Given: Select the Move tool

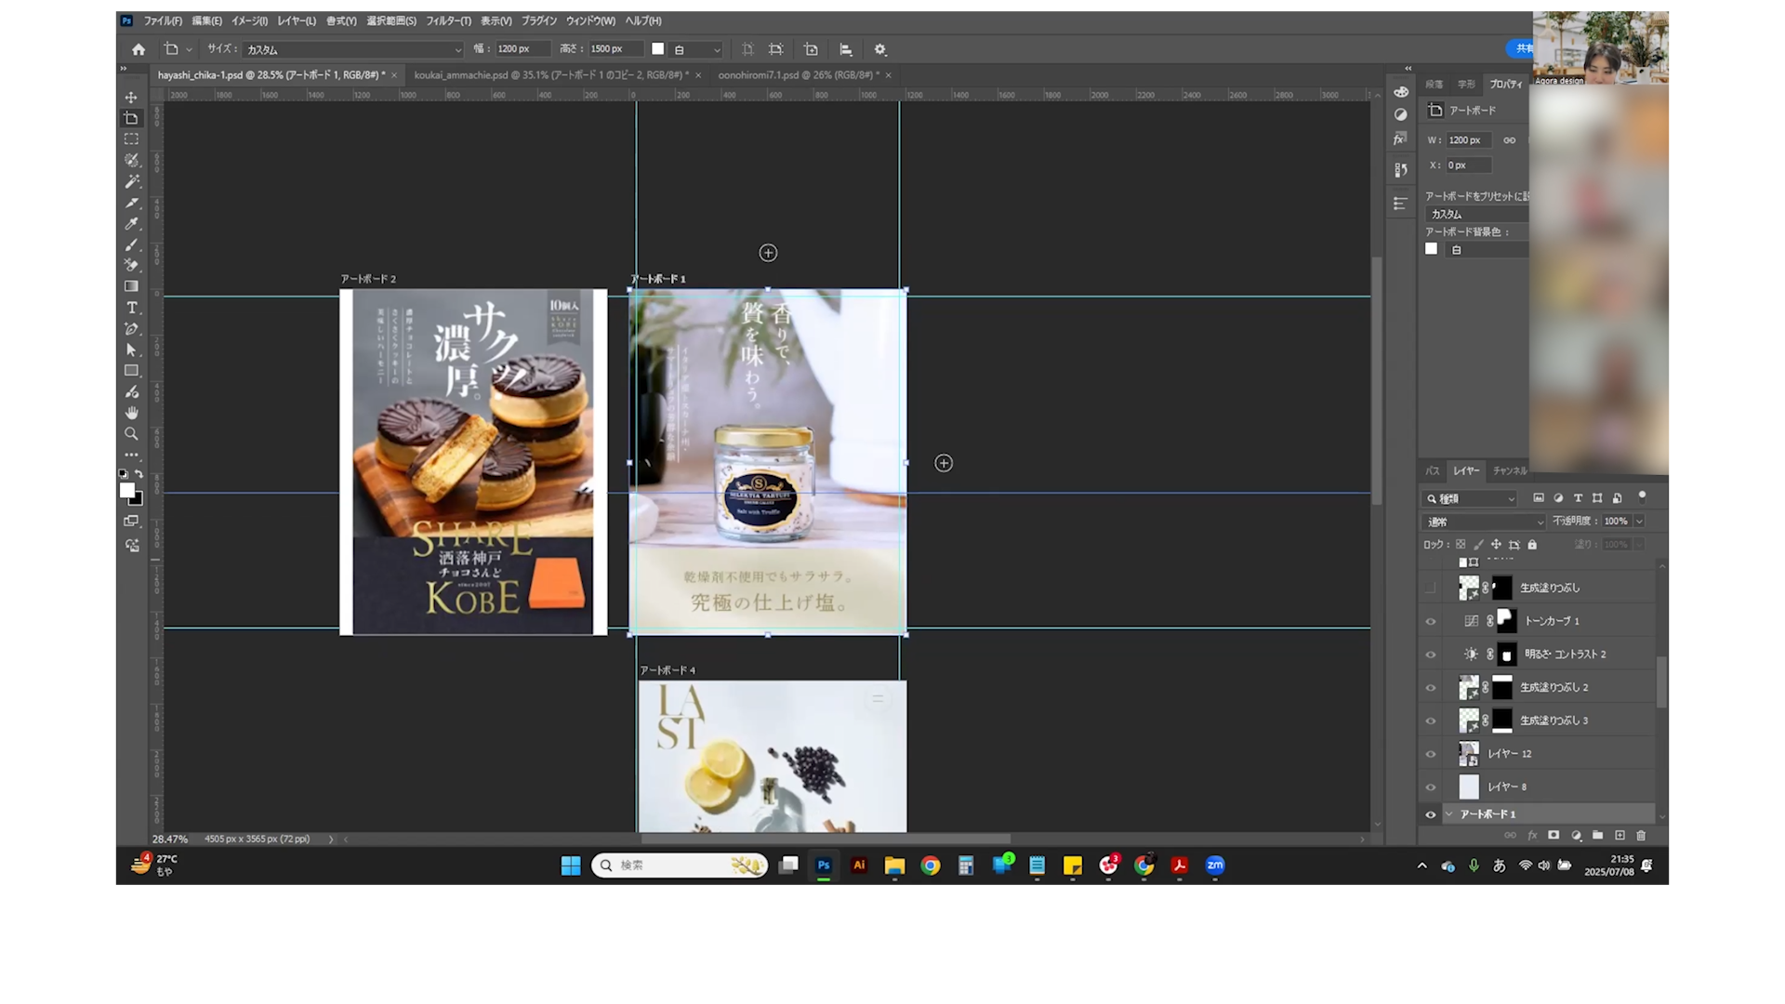Looking at the screenshot, I should (x=131, y=98).
